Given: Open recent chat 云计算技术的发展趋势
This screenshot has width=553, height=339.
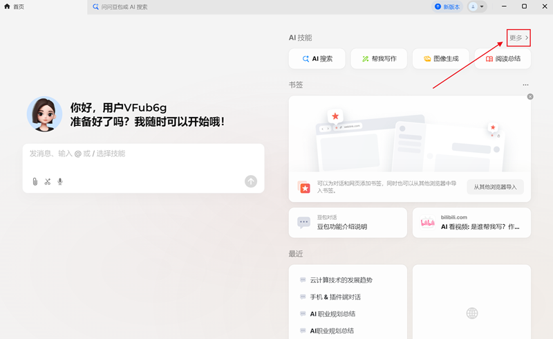Looking at the screenshot, I should [x=341, y=280].
